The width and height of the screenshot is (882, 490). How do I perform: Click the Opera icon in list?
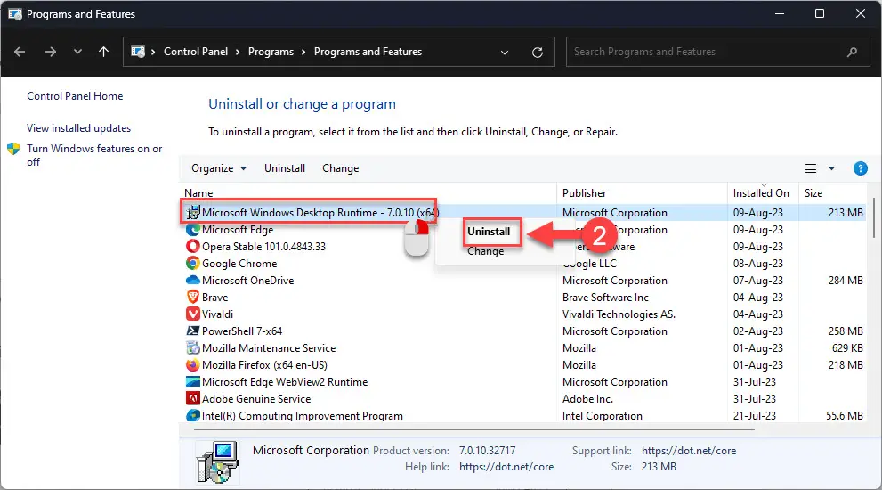click(193, 247)
